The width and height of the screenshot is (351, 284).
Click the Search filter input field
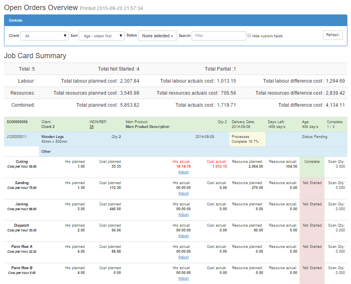[x=218, y=36]
